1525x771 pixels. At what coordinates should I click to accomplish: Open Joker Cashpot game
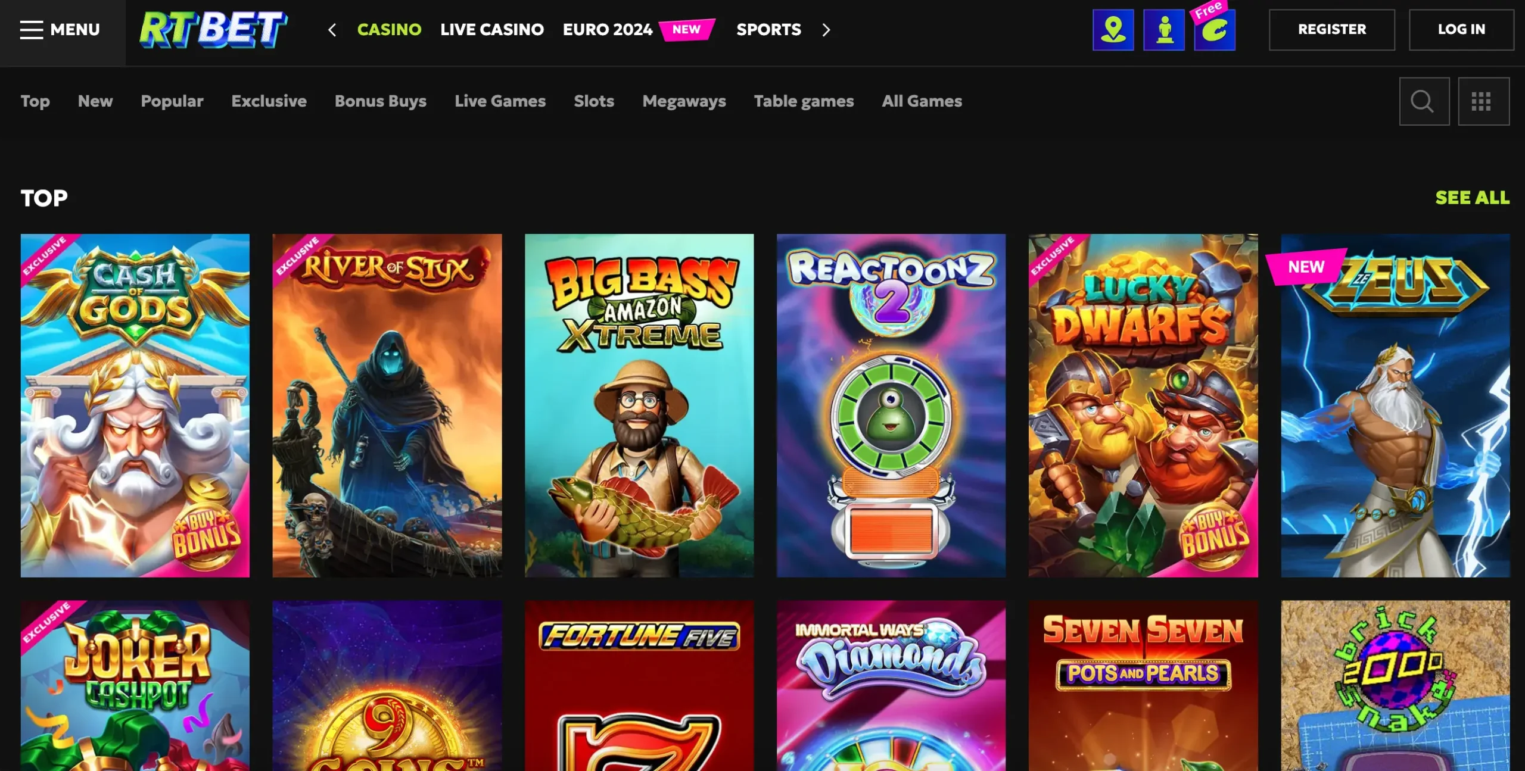pyautogui.click(x=135, y=685)
